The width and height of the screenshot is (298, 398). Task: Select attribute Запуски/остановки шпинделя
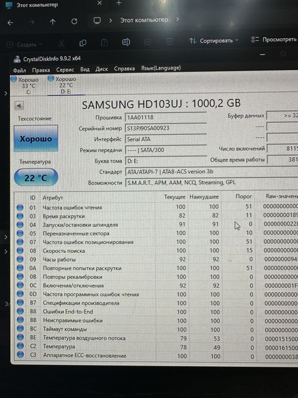[x=80, y=225]
